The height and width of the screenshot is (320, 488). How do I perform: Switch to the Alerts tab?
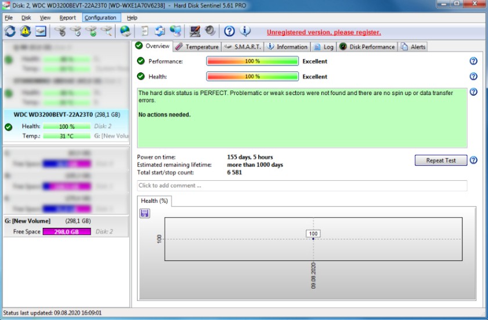click(x=413, y=46)
